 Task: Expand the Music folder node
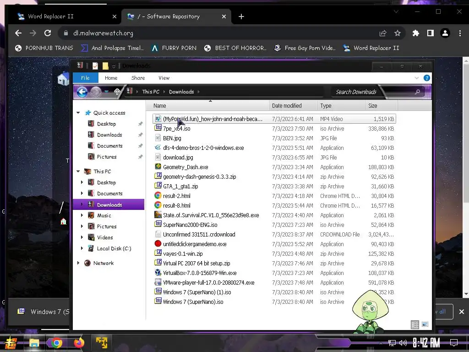click(x=82, y=215)
